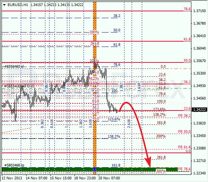This screenshot has width=208, height=182.
Task: Click the 1.618 time zone label near right
Action: pyautogui.click(x=139, y=87)
